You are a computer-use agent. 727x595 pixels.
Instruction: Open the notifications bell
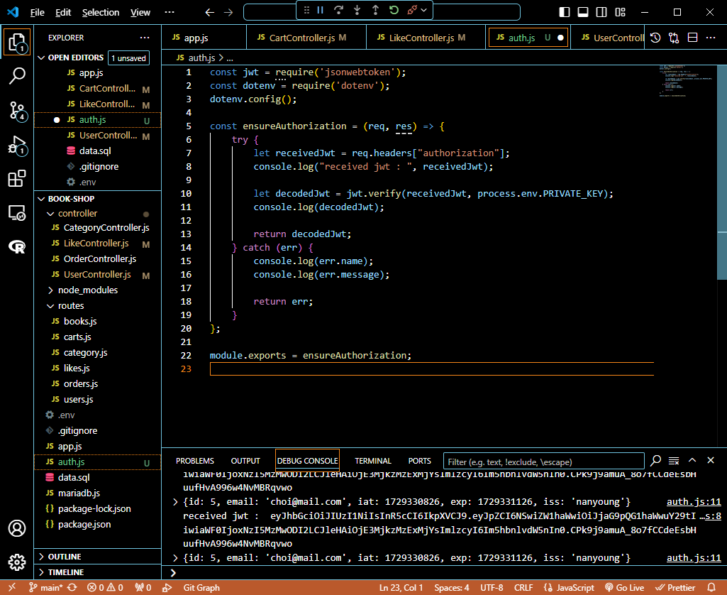(711, 588)
